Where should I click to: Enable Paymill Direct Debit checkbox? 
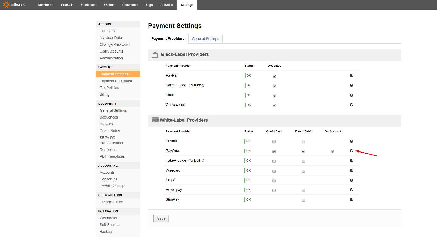click(303, 142)
